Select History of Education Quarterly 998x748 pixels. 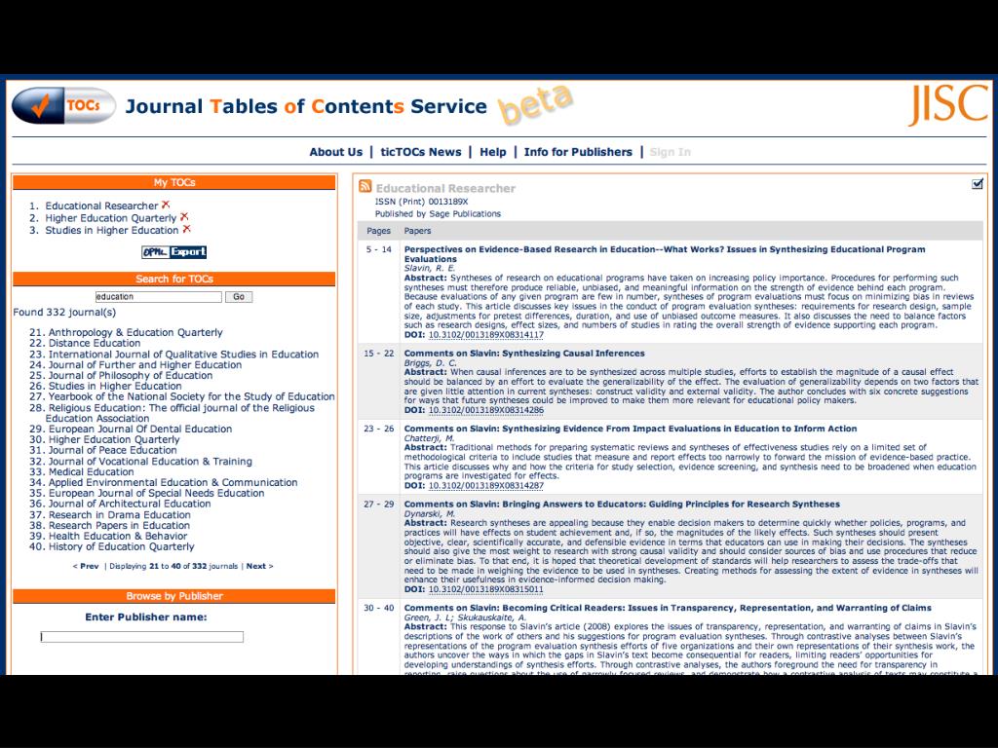tap(121, 547)
